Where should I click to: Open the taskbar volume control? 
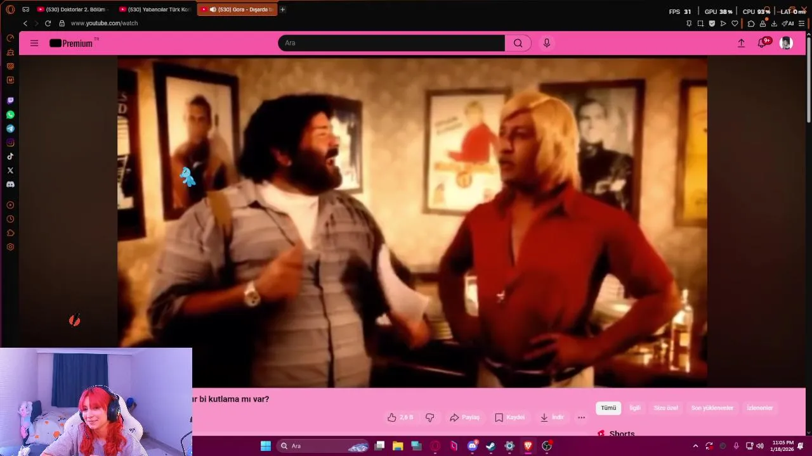coord(760,446)
